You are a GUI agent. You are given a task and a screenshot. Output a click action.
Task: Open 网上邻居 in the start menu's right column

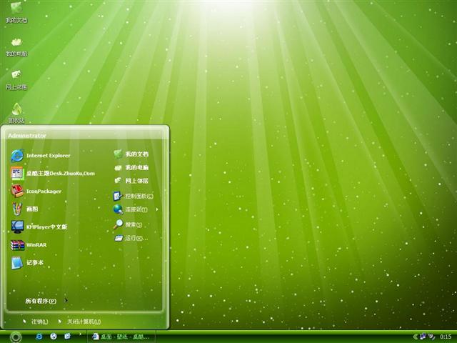131,181
